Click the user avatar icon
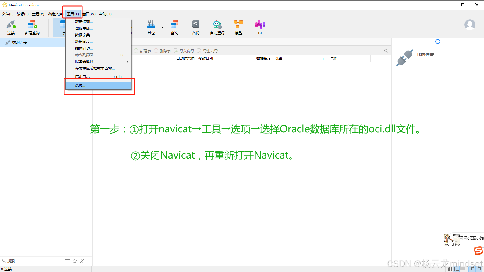 [x=470, y=25]
